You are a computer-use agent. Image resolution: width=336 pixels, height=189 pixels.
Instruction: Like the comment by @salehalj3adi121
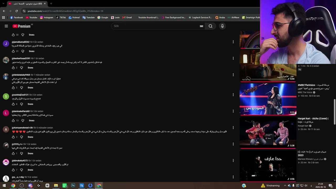[13, 104]
